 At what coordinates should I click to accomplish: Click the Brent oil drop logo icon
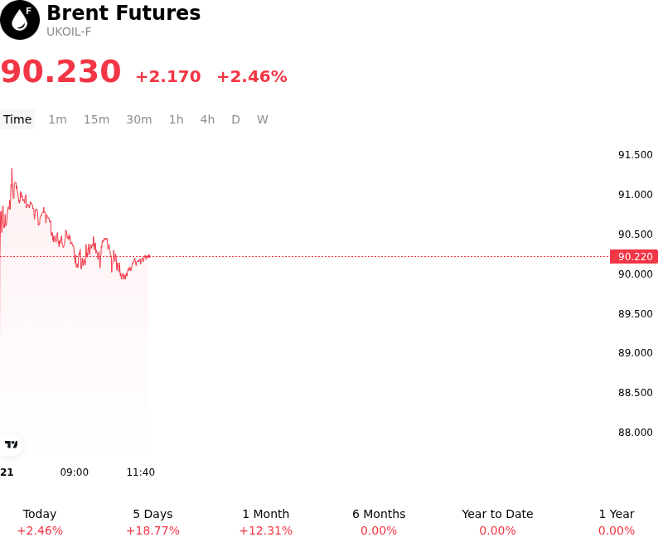pyautogui.click(x=20, y=20)
